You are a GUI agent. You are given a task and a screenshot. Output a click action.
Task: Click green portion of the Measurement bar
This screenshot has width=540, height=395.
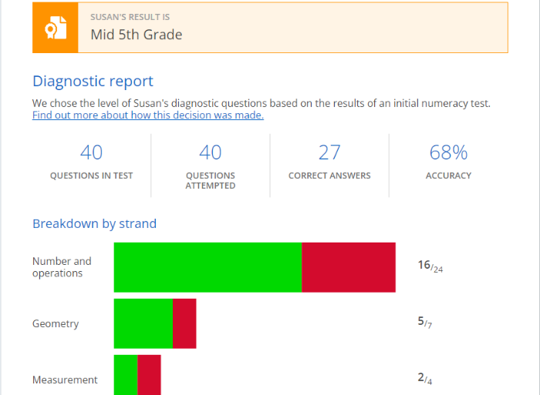[x=126, y=375]
